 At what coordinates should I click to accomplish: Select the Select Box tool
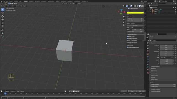[2, 10]
